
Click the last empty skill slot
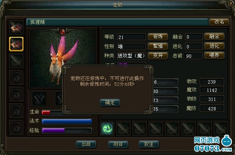[x=221, y=129]
